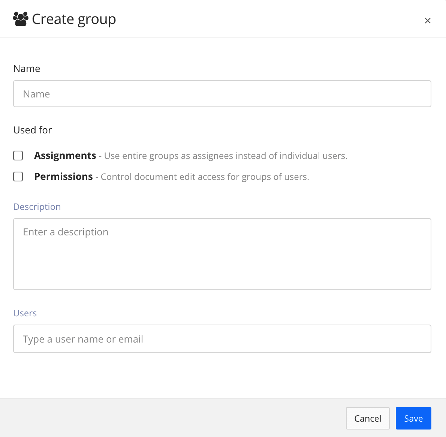Click the Description label
The height and width of the screenshot is (437, 446).
click(x=37, y=207)
